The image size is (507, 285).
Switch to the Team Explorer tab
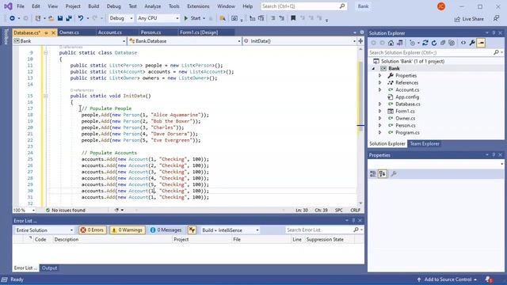click(425, 144)
